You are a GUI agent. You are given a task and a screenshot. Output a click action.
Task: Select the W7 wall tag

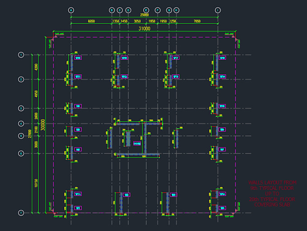pos(222,149)
